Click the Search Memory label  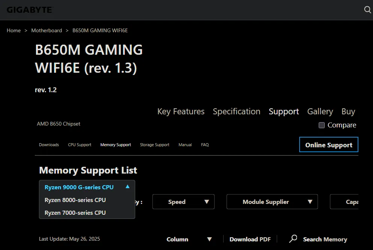pos(325,239)
